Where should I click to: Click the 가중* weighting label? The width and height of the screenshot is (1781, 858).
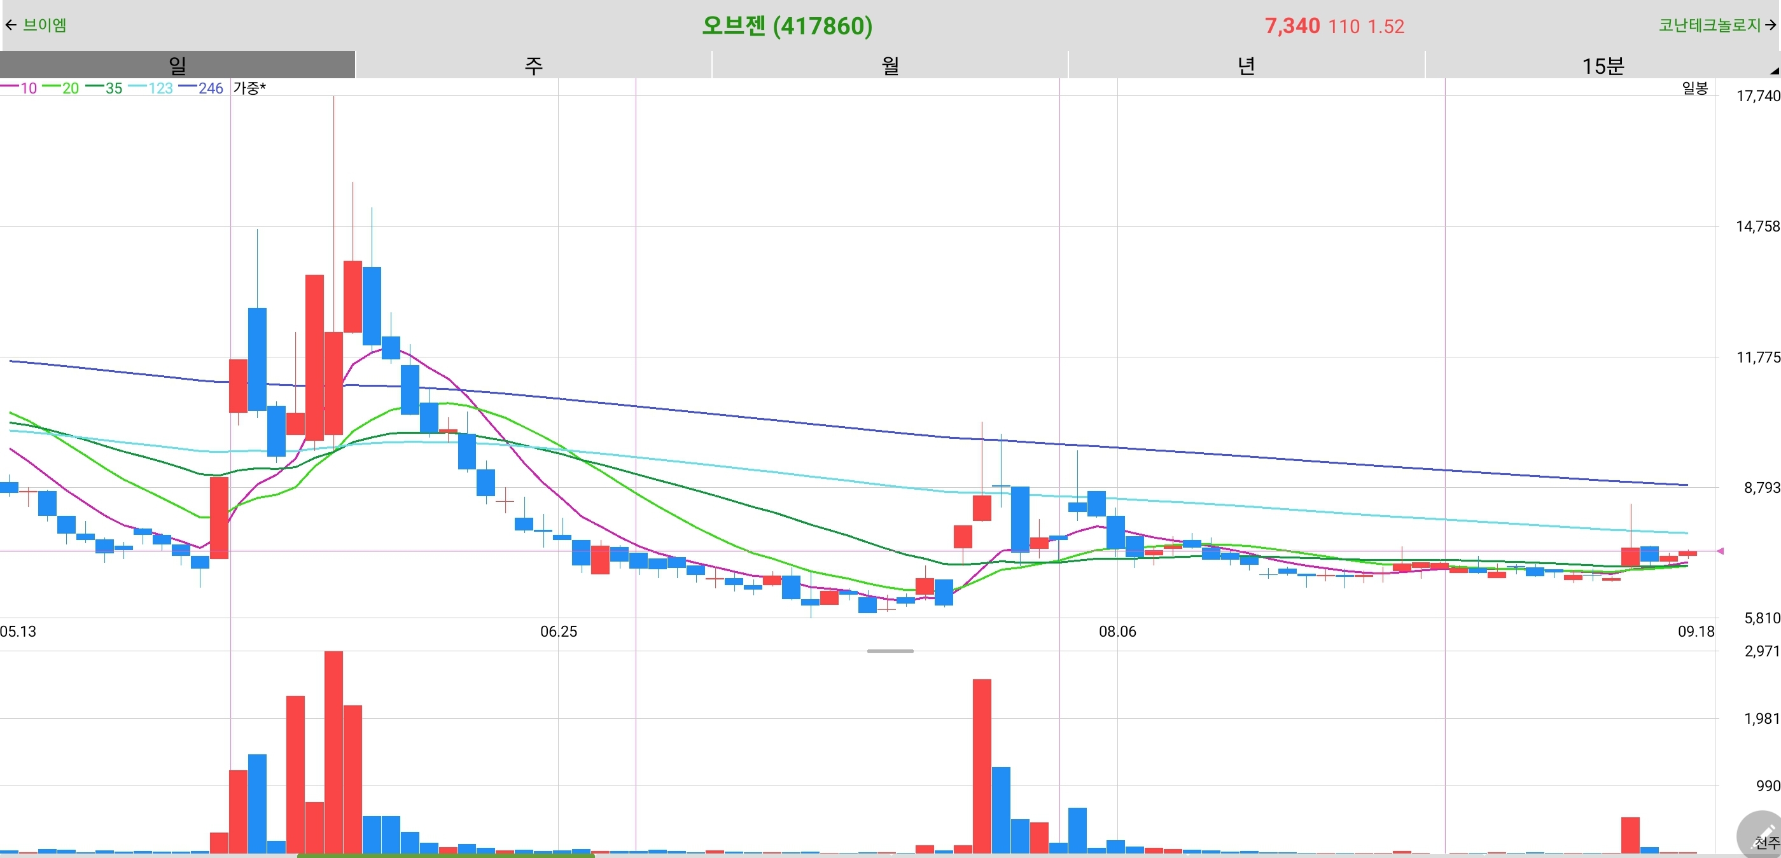[249, 88]
